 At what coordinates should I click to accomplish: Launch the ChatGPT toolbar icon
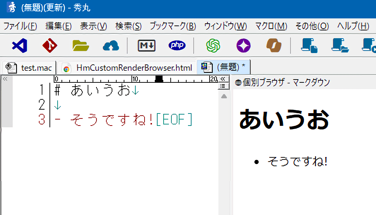[x=213, y=45]
